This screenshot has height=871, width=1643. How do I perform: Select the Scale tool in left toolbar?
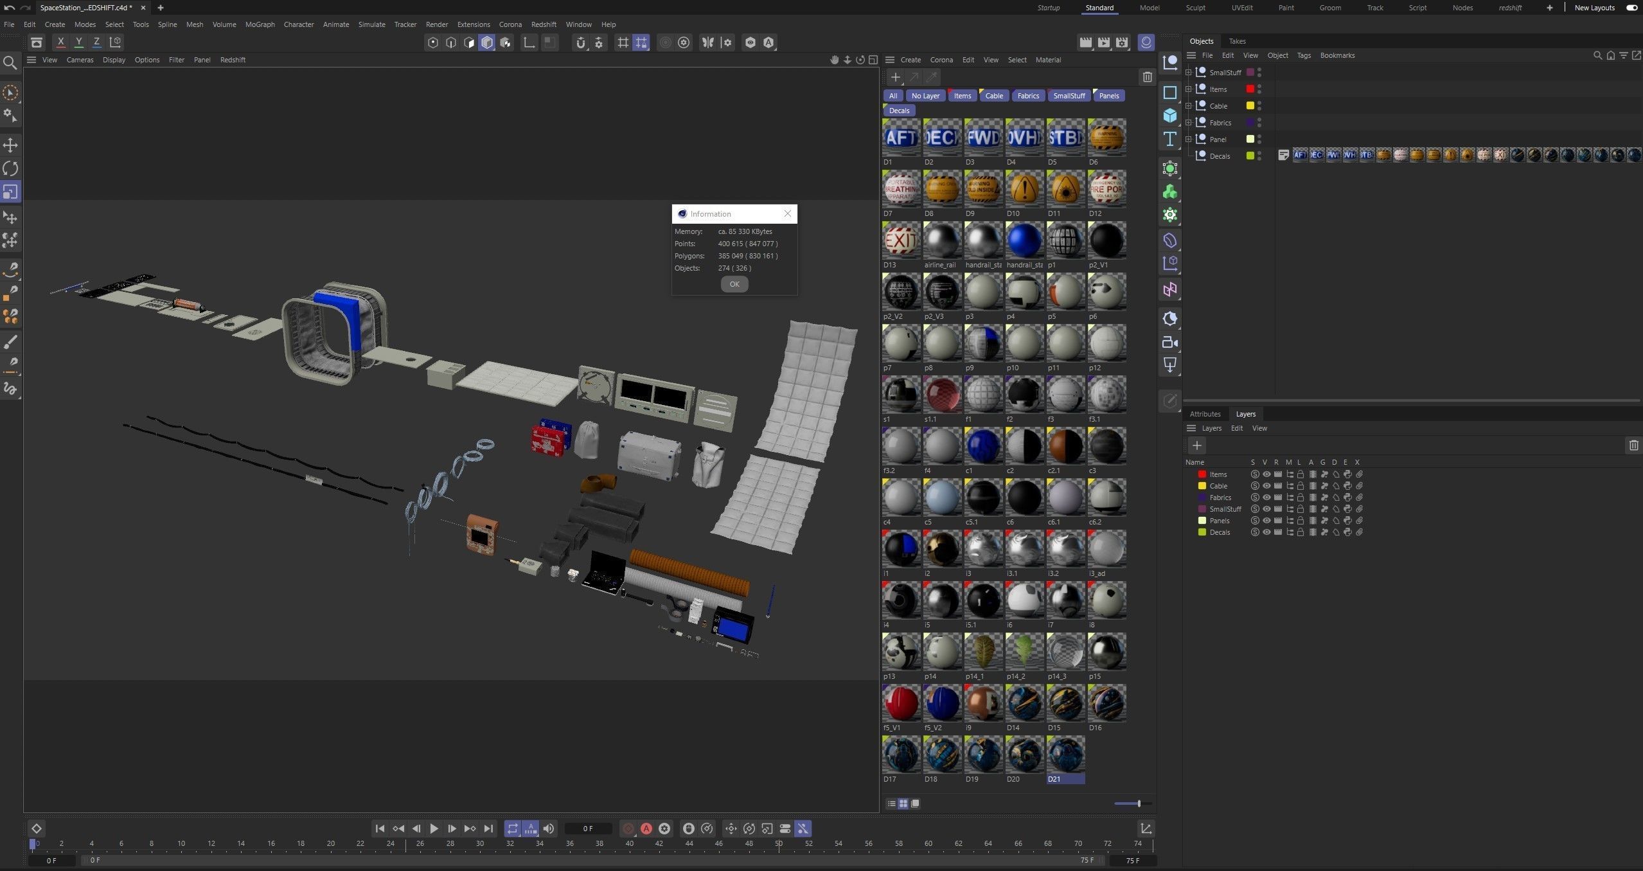(10, 191)
